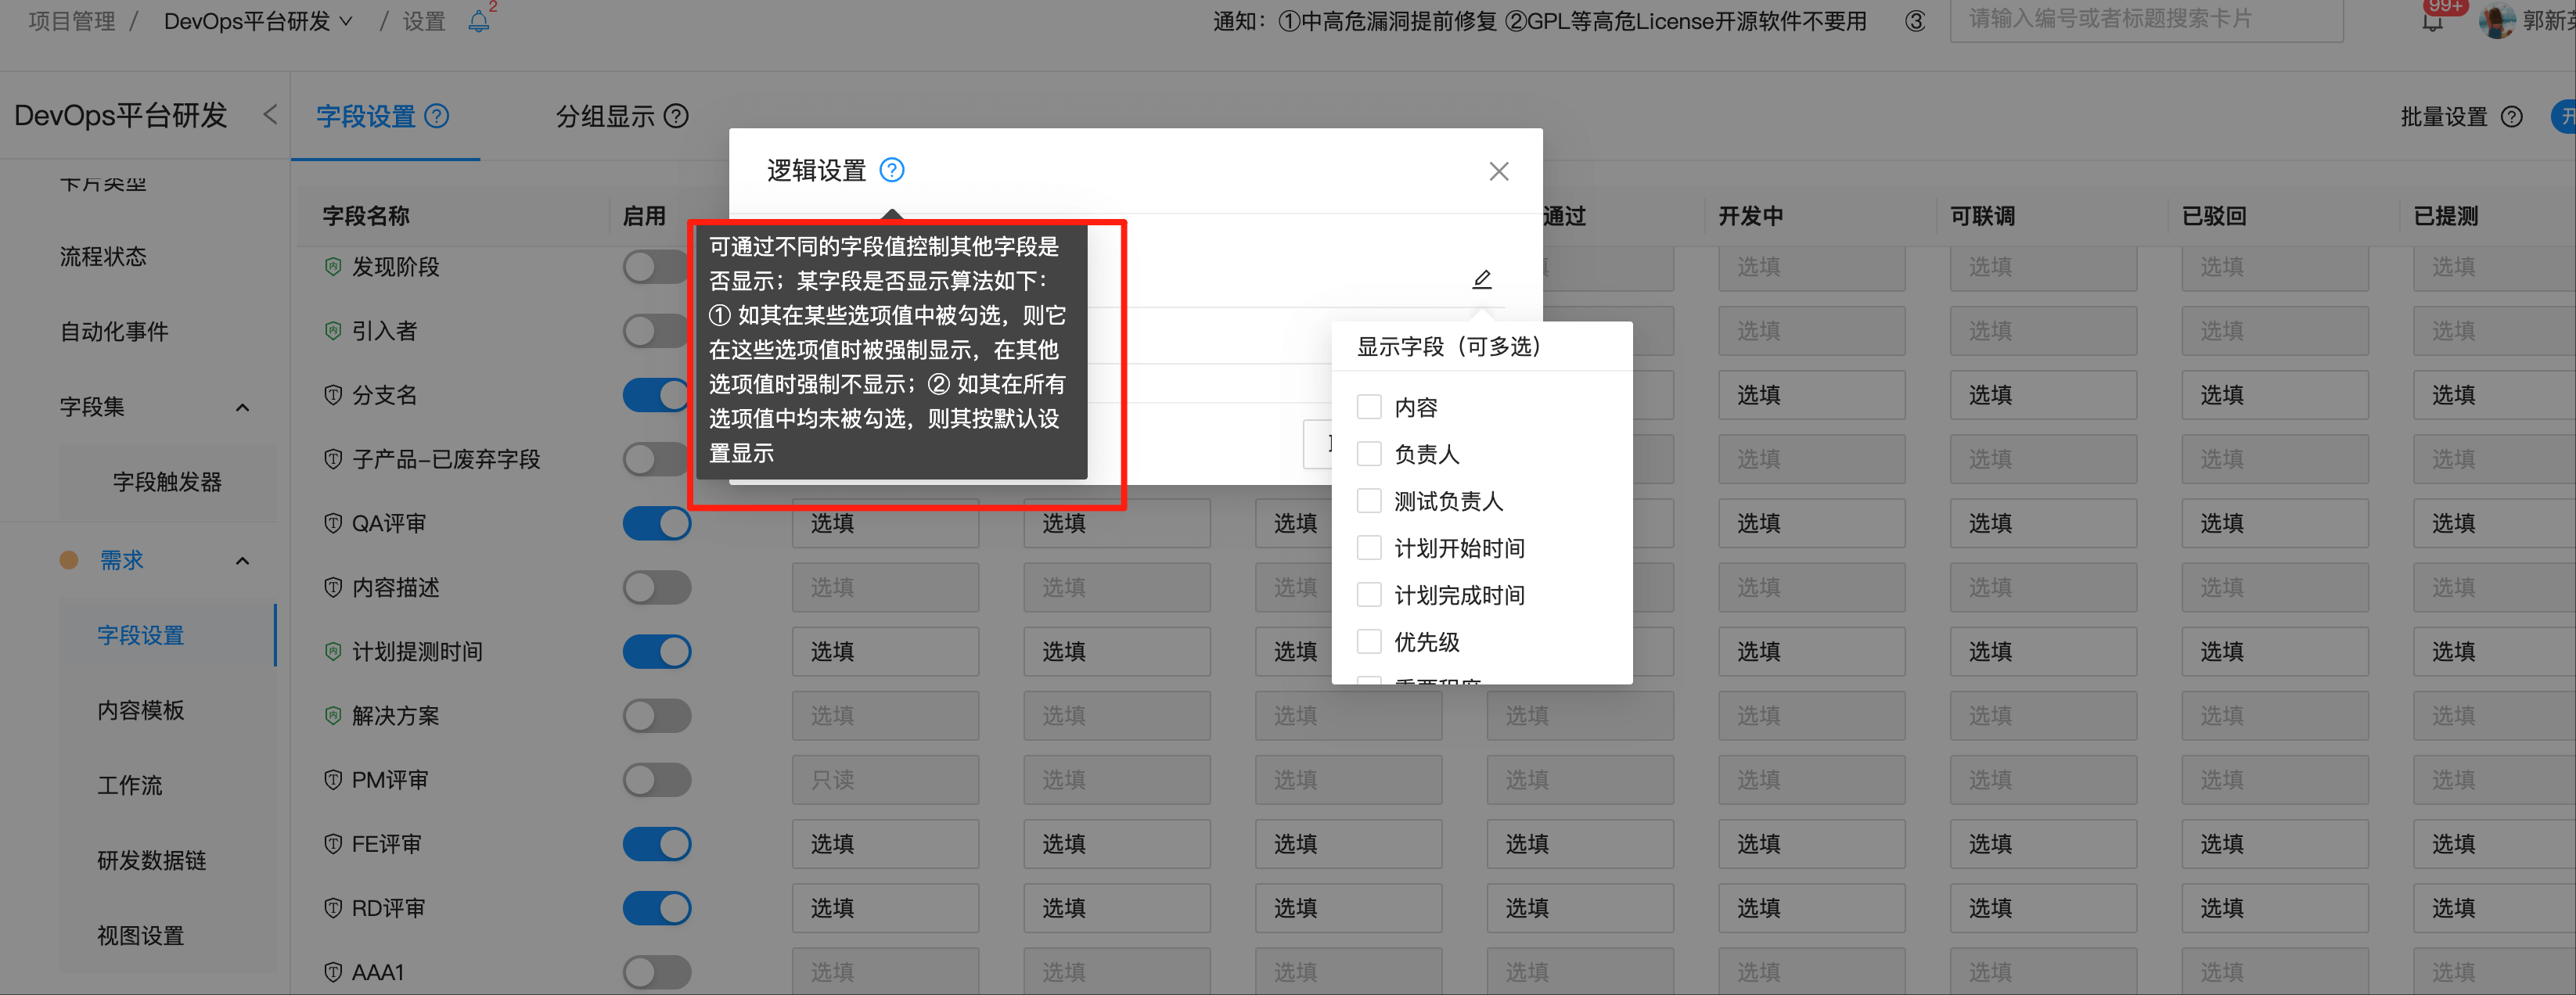Click the 分组显示 help icon
Image resolution: width=2576 pixels, height=995 pixels.
point(676,117)
